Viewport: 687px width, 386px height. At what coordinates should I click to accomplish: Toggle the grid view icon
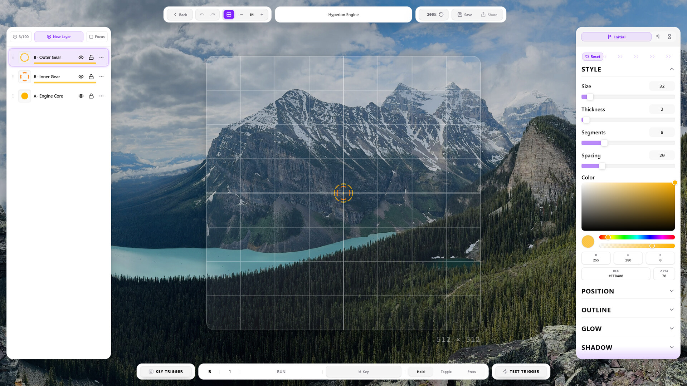point(229,15)
